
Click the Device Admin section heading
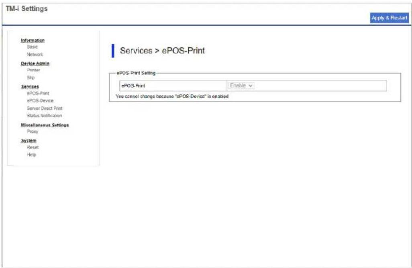coord(35,63)
